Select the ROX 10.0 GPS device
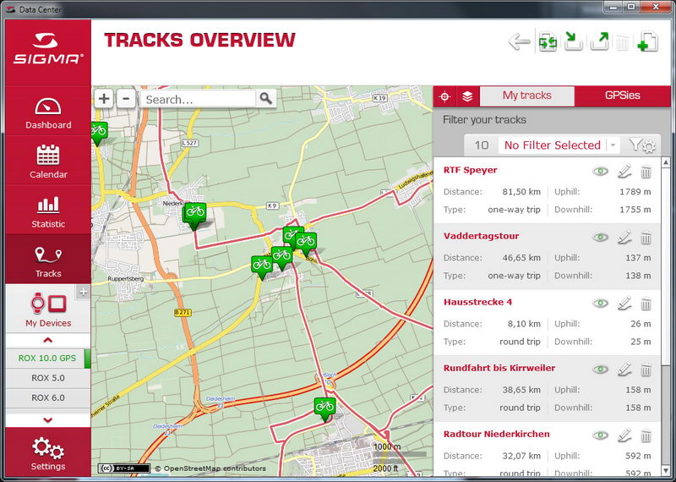The height and width of the screenshot is (482, 676). click(x=48, y=359)
